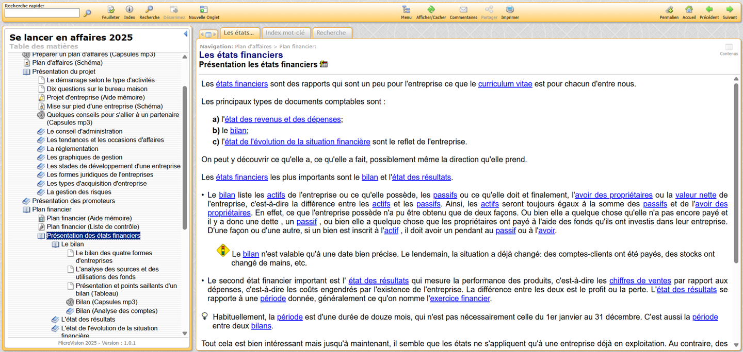Click the Afficher/Cacher toolbar icon
Viewport: 743px width, 352px height.
click(x=431, y=10)
